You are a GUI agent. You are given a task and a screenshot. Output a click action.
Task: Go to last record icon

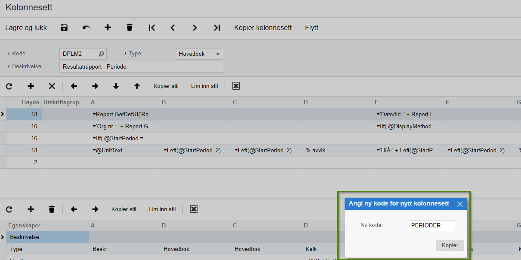[x=216, y=27]
